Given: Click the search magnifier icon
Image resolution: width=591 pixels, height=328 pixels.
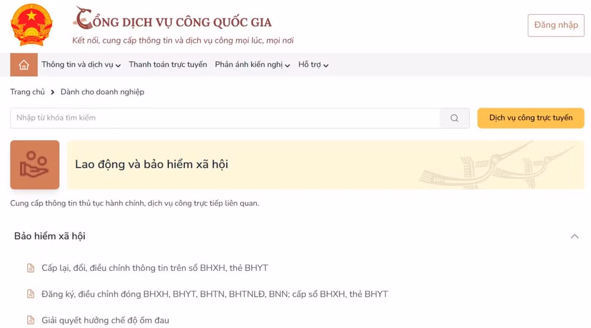Looking at the screenshot, I should click(x=454, y=118).
